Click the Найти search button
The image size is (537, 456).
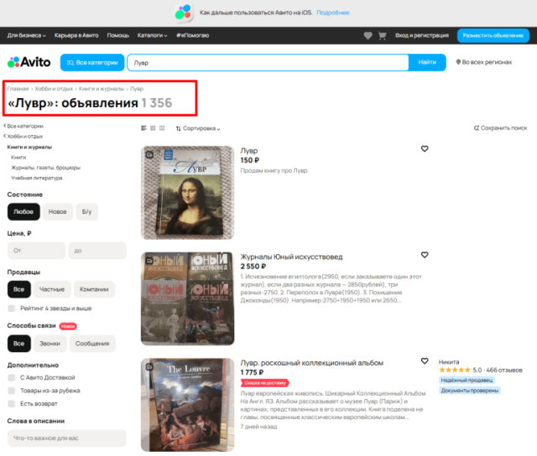click(x=427, y=62)
